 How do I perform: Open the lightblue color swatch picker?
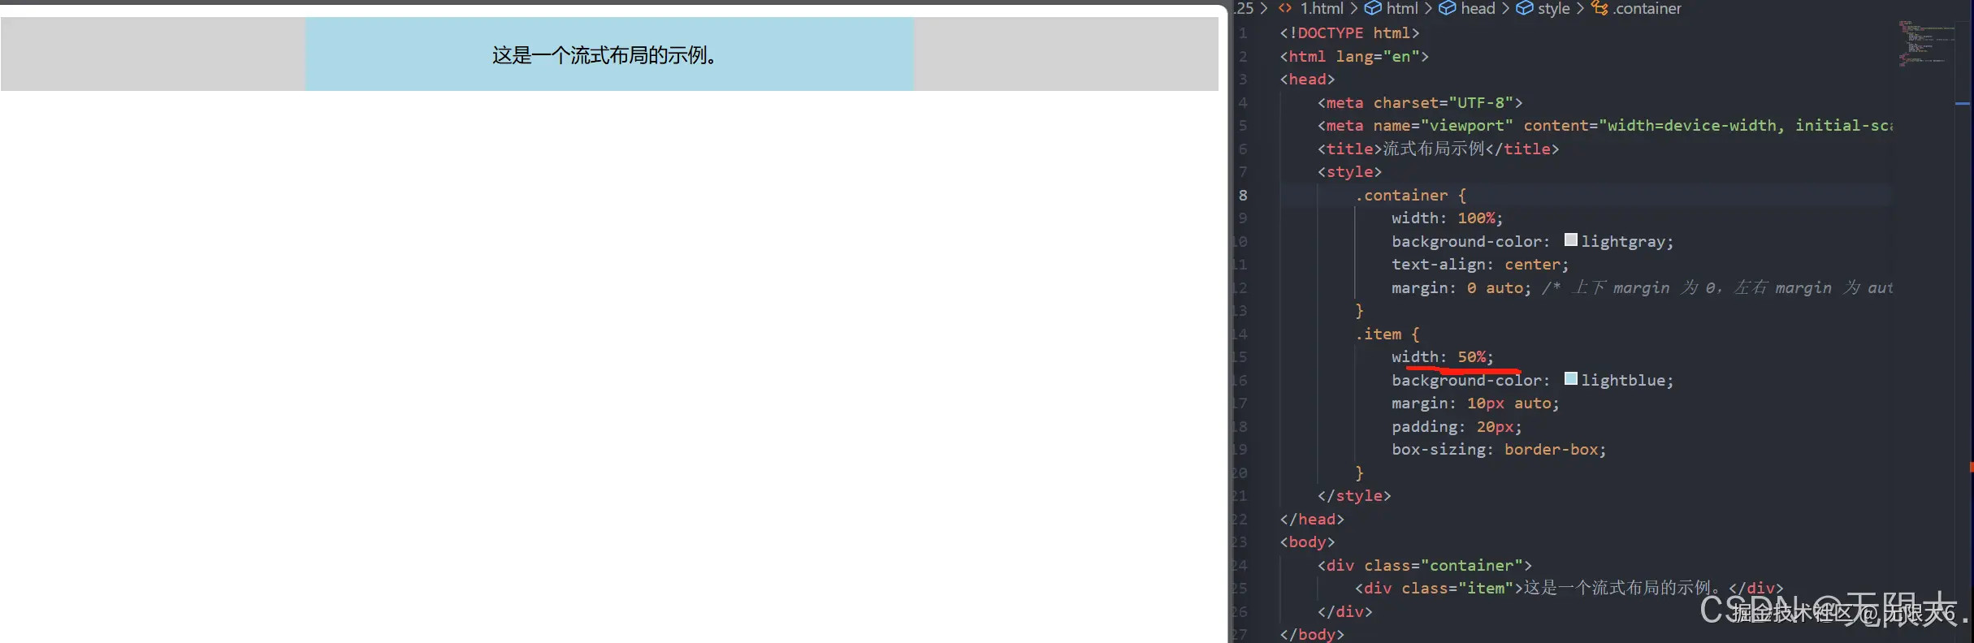[1571, 379]
